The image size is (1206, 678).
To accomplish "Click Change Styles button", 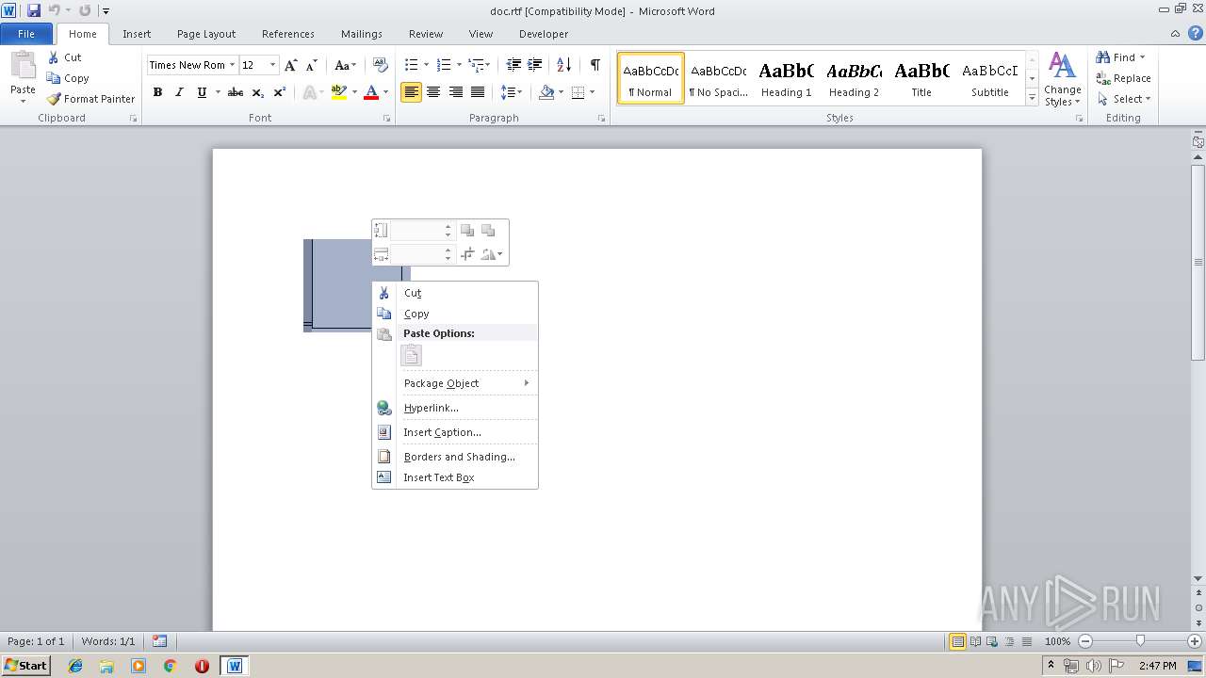I will (x=1062, y=79).
